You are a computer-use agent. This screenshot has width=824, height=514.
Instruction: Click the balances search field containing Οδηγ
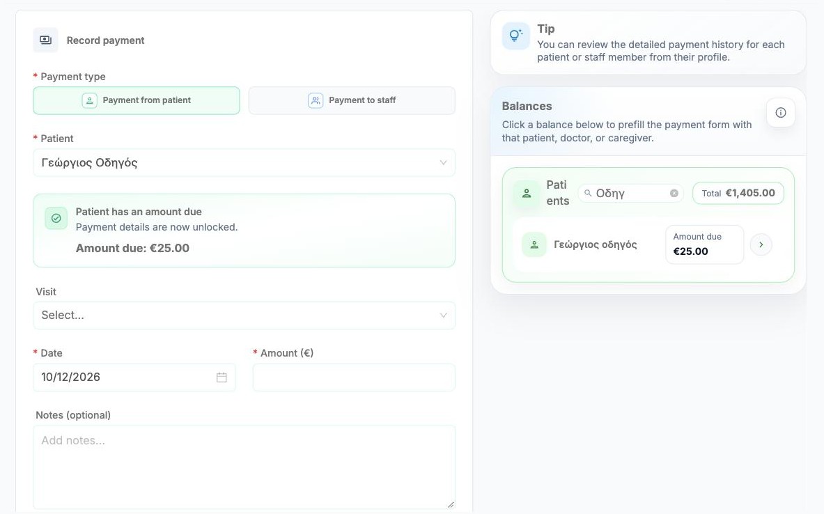pos(630,194)
